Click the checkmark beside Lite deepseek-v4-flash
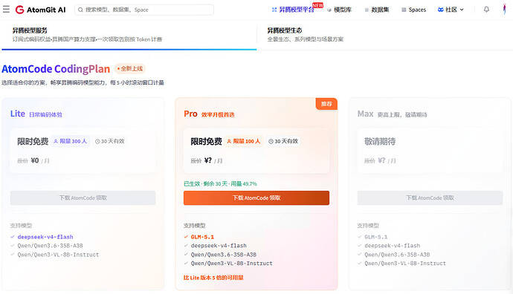 point(13,237)
